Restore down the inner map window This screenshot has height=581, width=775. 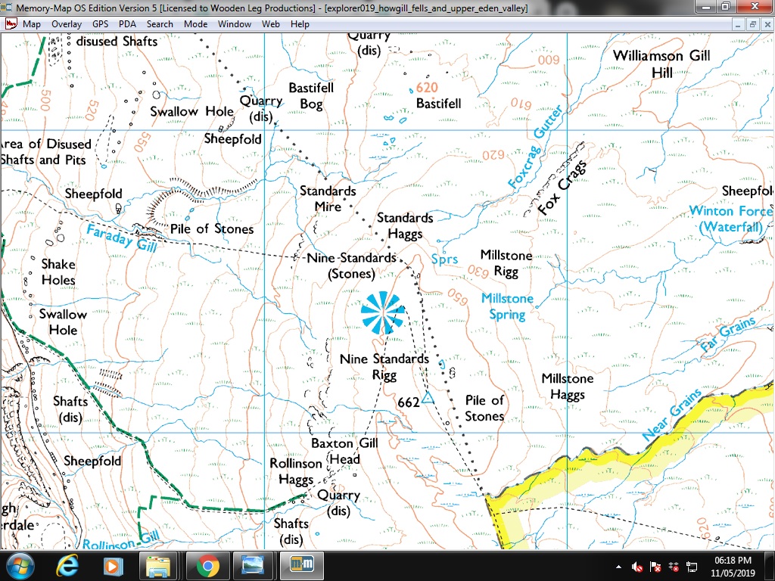tap(752, 24)
